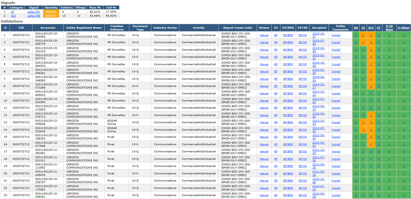The width and height of the screenshot is (411, 199).
Task: Sort by the BS column header
Action: pos(356,28)
